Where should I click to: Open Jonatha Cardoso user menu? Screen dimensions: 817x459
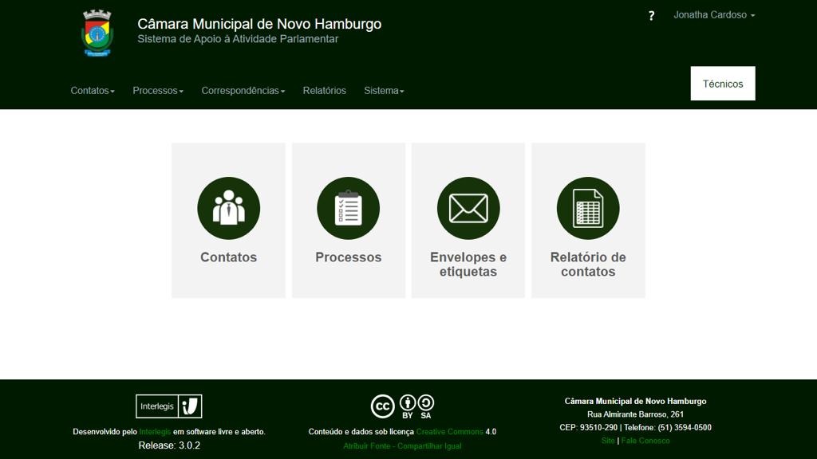[713, 15]
